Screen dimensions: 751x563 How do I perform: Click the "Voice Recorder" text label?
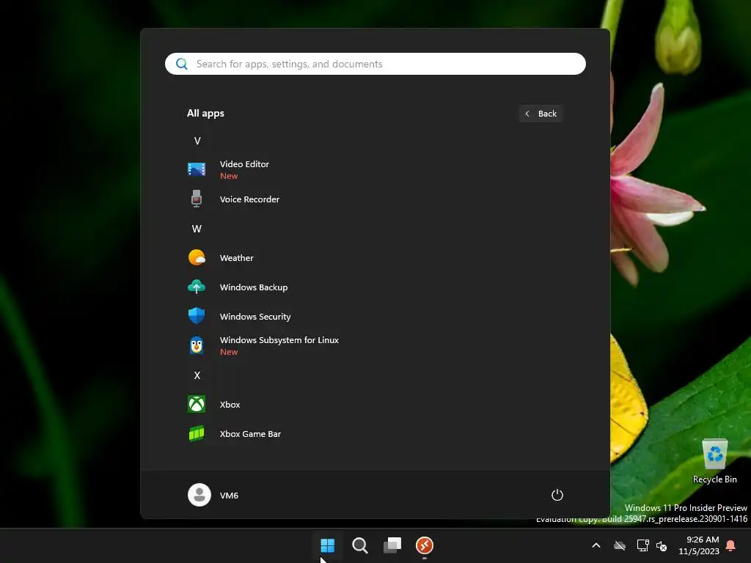(249, 199)
